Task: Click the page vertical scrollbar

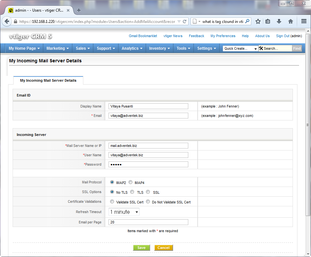Action: point(308,125)
